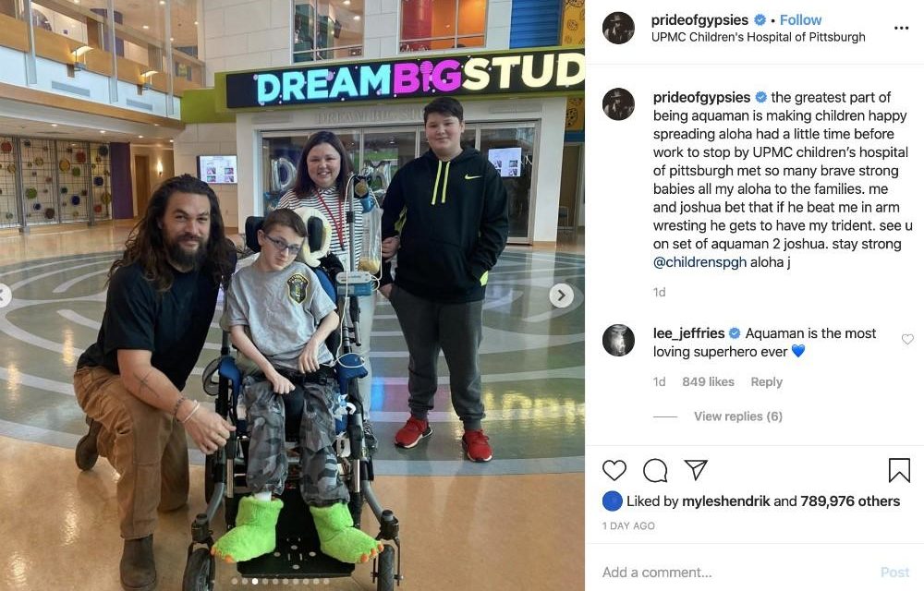Screen dimensions: 924x591
Task: Like the post with the heart icon
Action: (x=614, y=470)
